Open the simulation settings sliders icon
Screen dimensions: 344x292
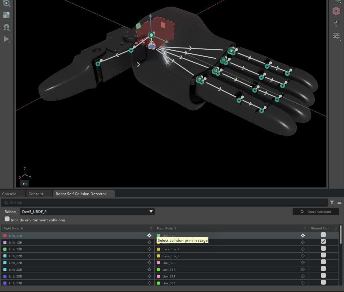[336, 36]
